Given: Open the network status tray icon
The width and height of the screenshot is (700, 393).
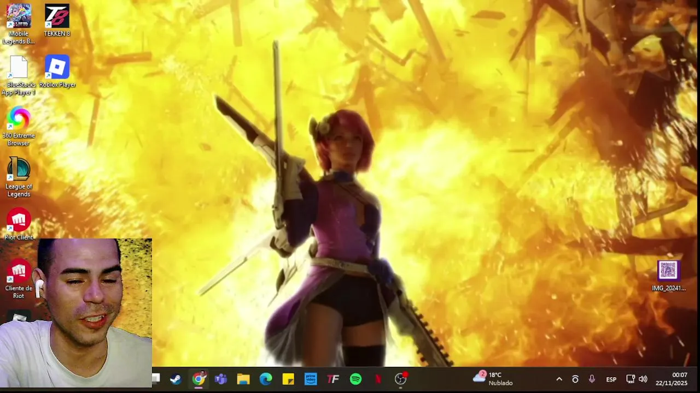Looking at the screenshot, I should pos(630,379).
